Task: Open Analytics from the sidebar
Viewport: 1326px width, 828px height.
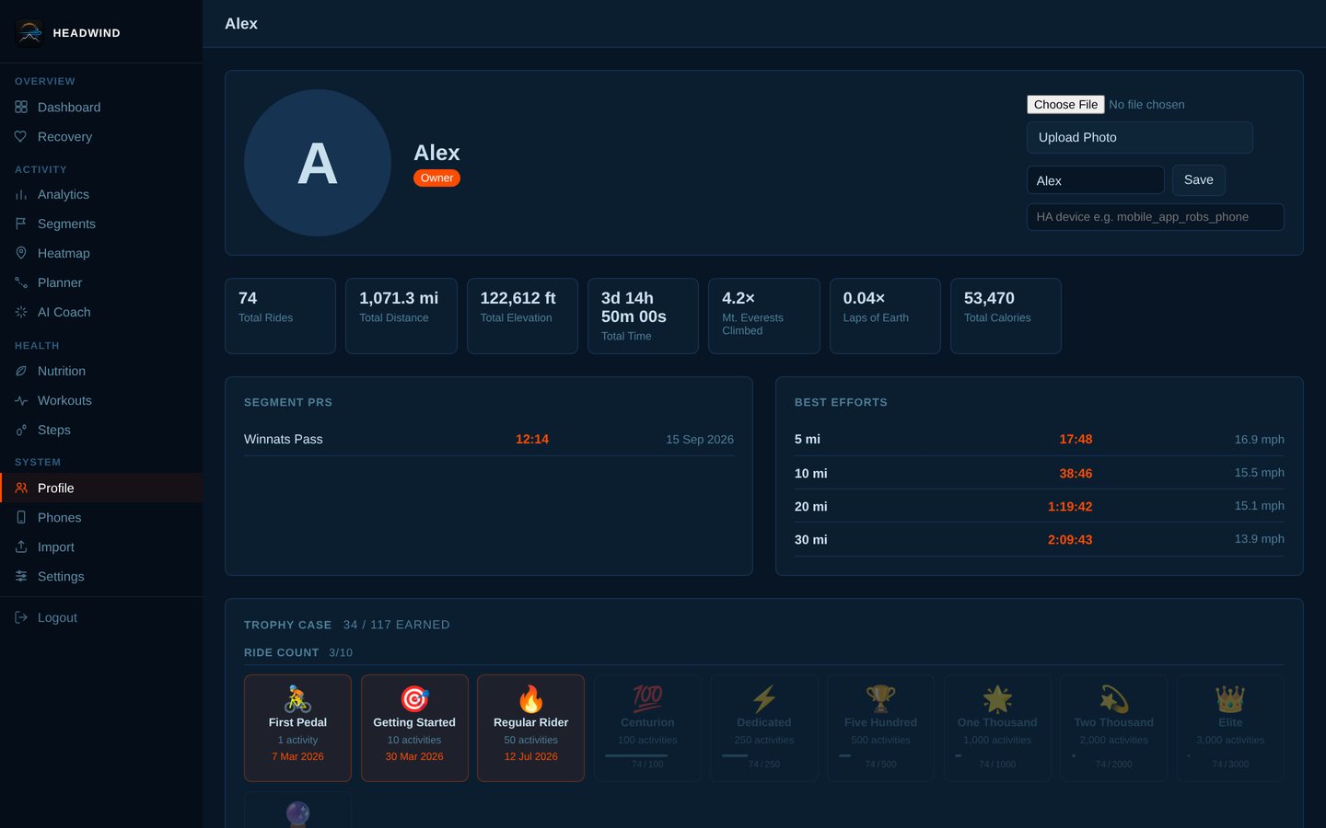Action: click(101, 194)
